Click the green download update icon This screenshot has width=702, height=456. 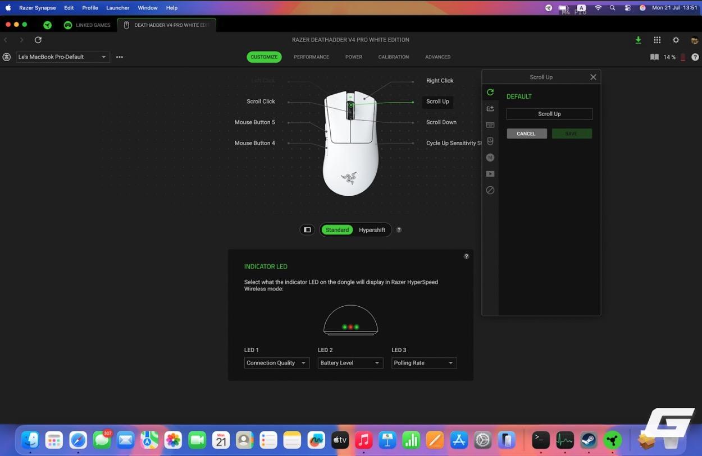(638, 40)
